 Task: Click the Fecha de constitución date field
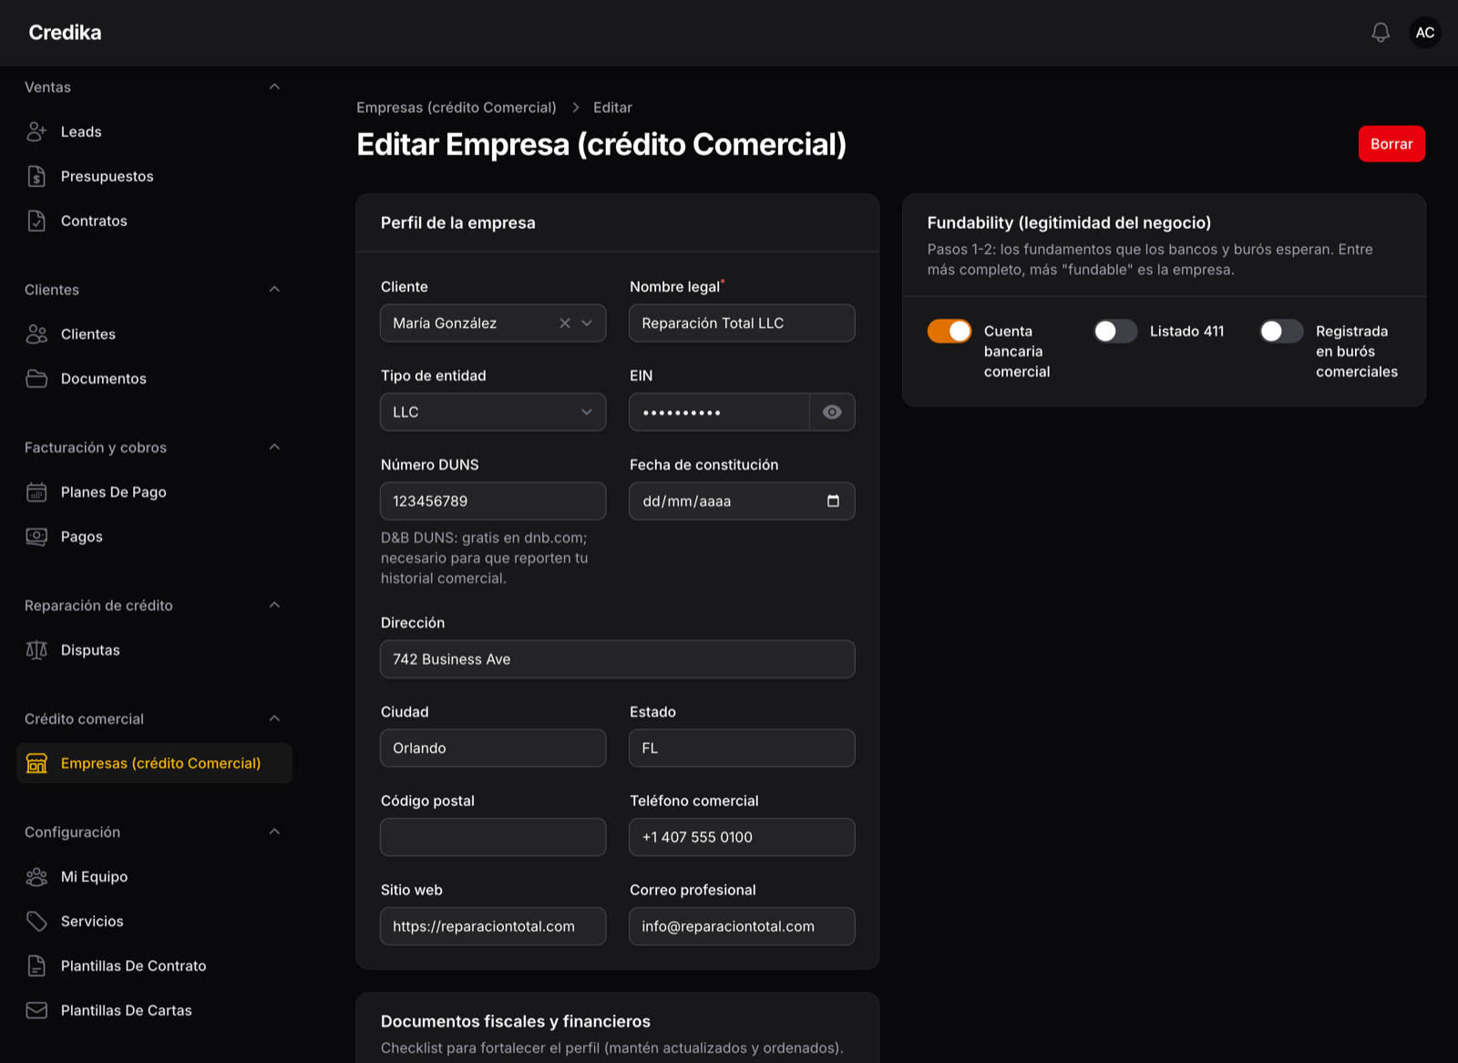point(742,501)
